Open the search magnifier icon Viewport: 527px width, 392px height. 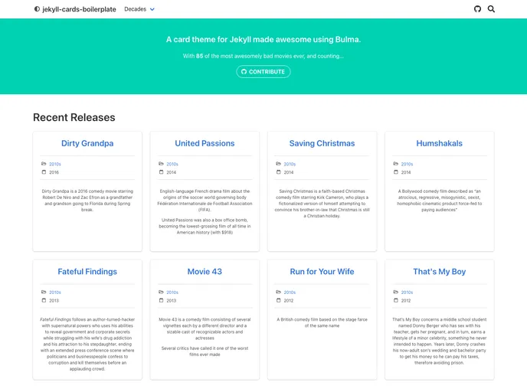pyautogui.click(x=491, y=9)
